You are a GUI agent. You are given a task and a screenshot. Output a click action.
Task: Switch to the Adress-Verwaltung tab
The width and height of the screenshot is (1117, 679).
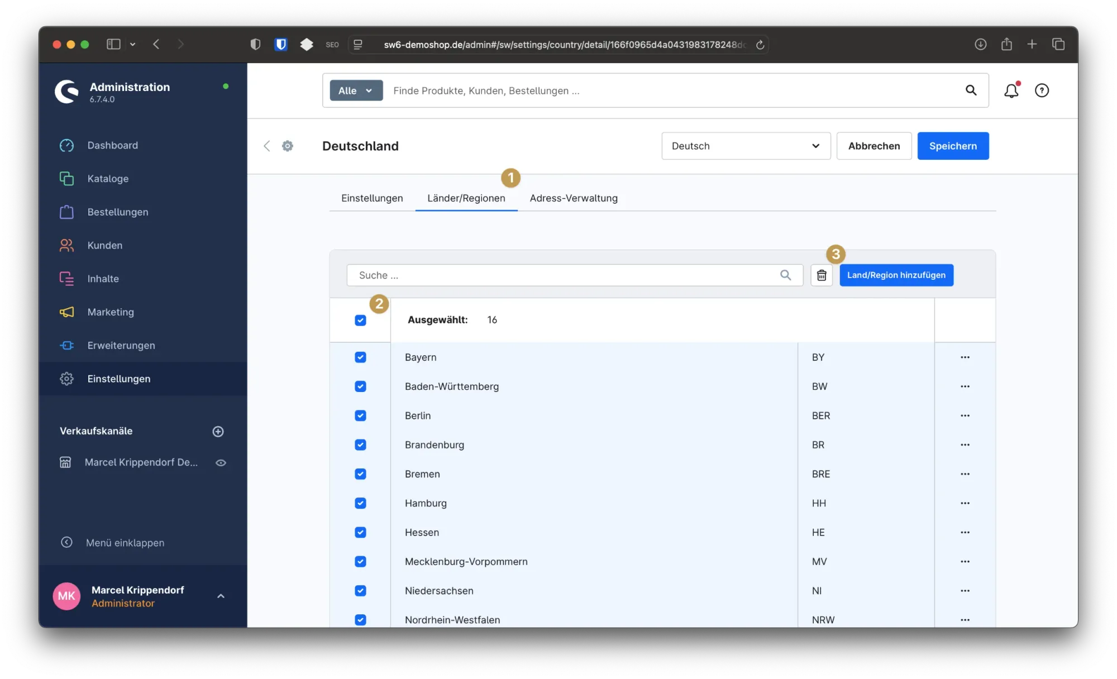574,198
